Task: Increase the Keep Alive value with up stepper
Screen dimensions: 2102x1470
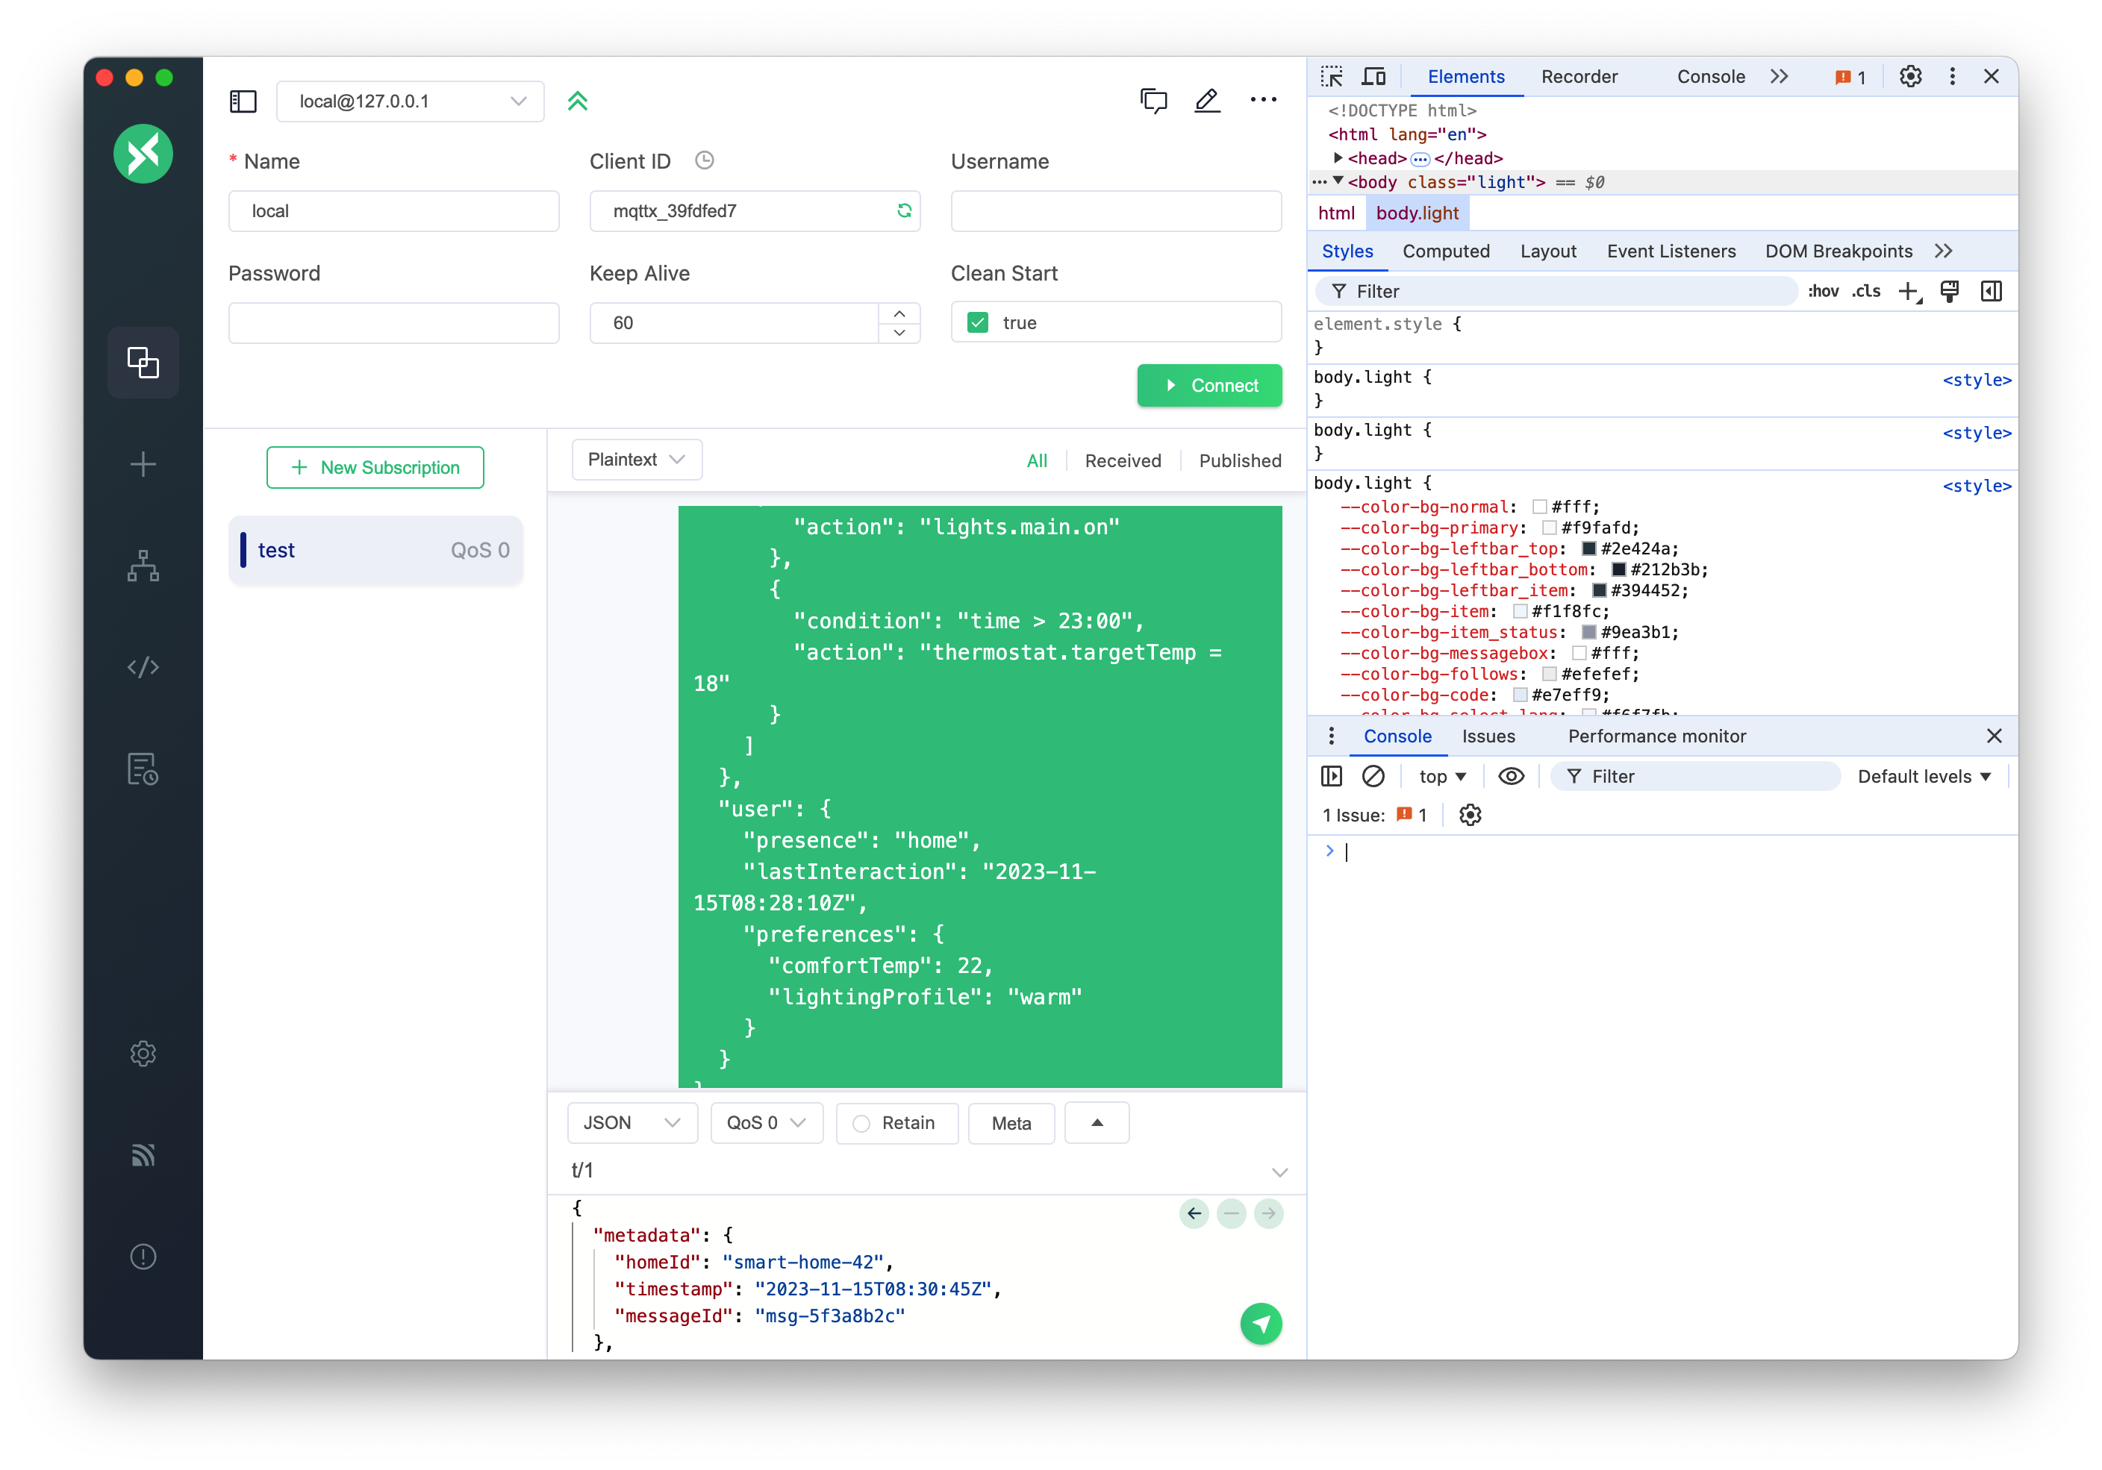Action: (899, 313)
